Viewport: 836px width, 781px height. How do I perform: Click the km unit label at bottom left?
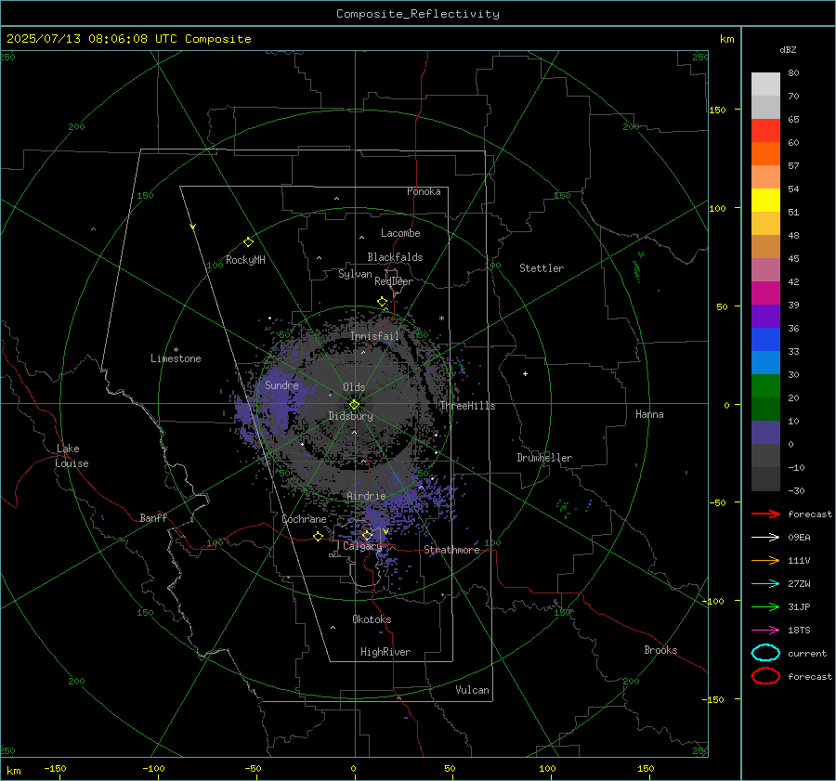point(14,771)
